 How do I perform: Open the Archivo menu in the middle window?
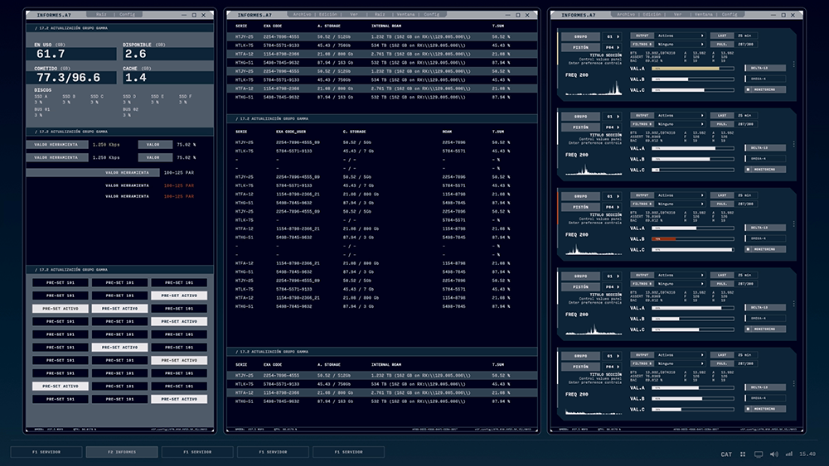coord(302,14)
